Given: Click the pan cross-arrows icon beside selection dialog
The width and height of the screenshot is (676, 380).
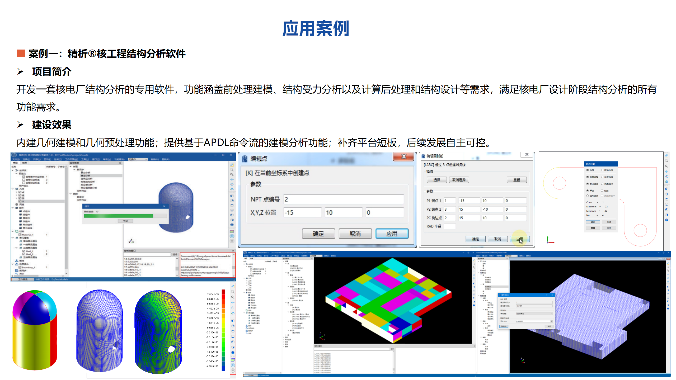Looking at the screenshot, I should pos(666,171).
